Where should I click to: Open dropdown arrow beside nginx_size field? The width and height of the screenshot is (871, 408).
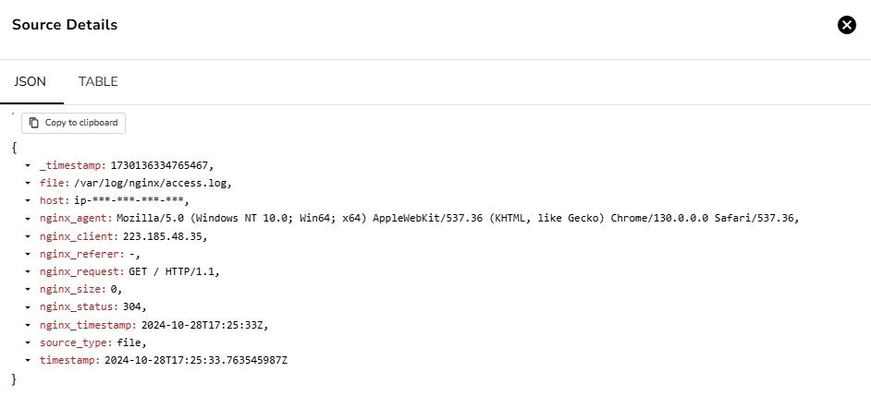[29, 289]
